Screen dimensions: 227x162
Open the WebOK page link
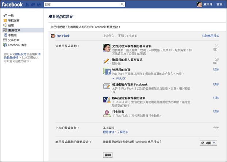[x=120, y=78]
